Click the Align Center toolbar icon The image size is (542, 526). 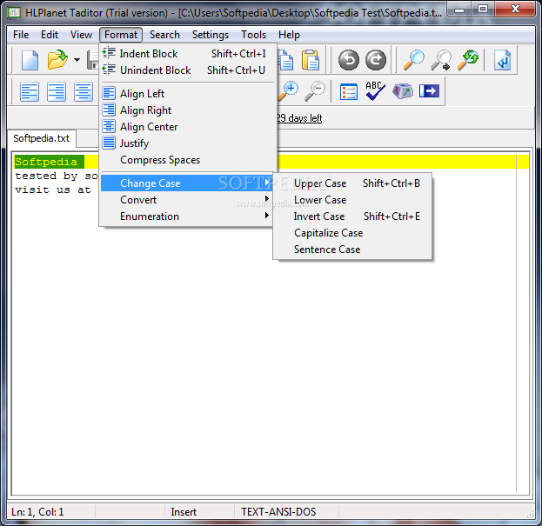click(x=84, y=92)
